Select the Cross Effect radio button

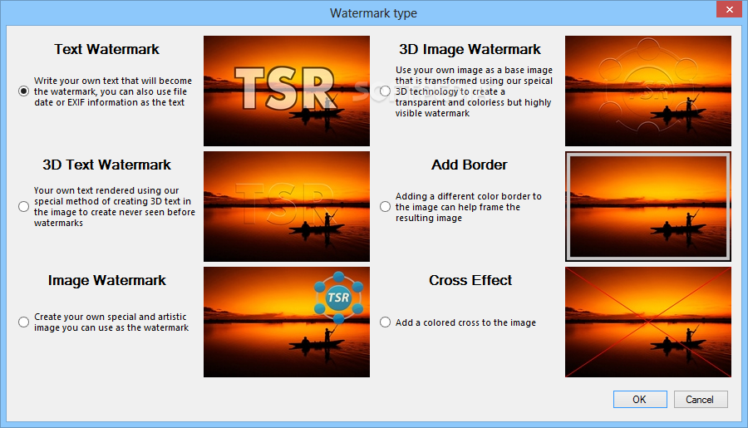click(385, 322)
